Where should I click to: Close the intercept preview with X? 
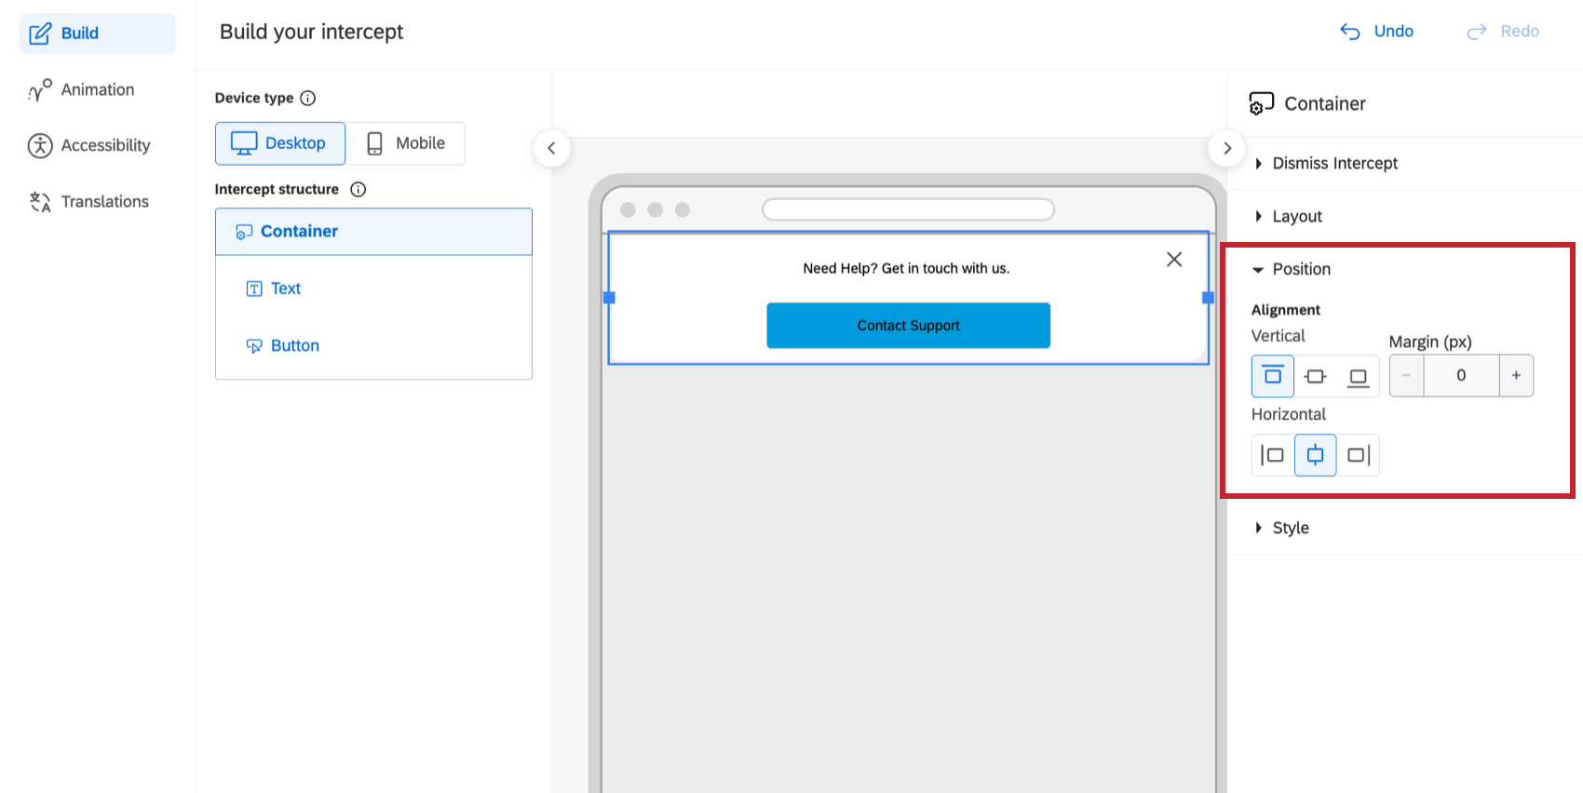1174,259
